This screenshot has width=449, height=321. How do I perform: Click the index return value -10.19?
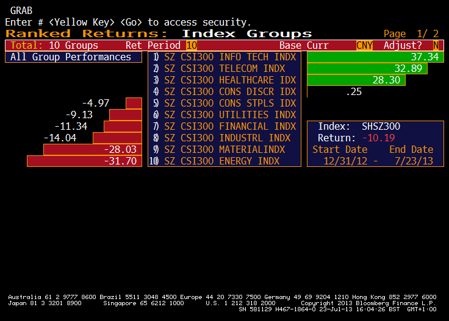coord(379,138)
